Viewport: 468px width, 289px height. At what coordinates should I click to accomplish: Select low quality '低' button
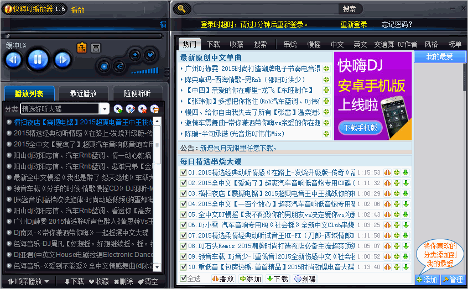coord(82,48)
